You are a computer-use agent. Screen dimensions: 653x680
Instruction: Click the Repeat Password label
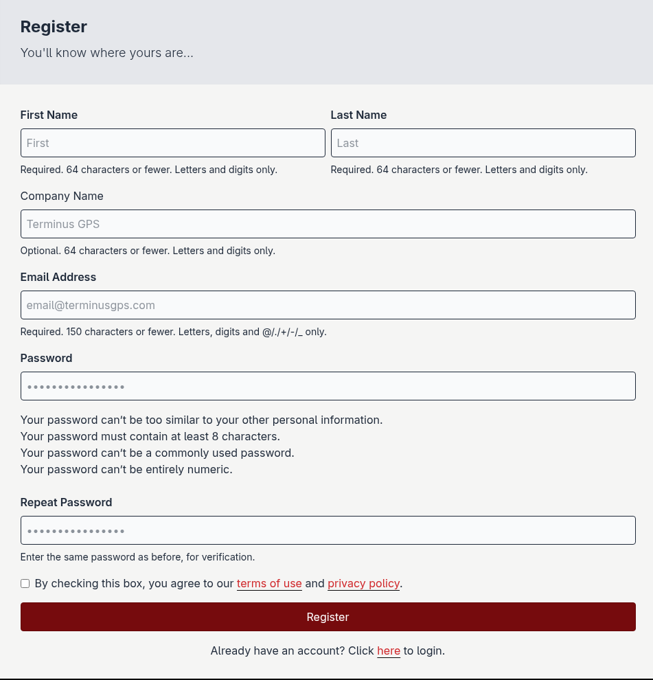point(66,502)
